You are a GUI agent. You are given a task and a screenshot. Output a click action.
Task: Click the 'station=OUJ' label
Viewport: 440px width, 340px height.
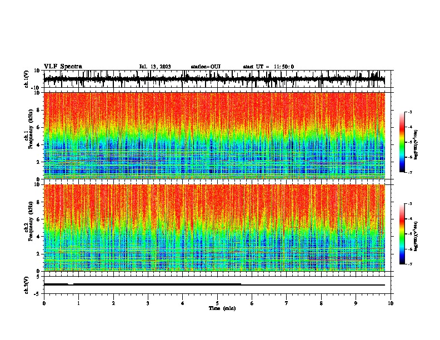pyautogui.click(x=206, y=67)
